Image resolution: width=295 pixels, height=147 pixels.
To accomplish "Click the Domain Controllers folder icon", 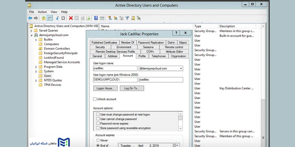I will coord(40,49).
